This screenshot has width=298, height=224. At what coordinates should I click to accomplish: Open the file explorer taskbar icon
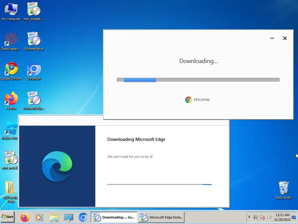54,217
